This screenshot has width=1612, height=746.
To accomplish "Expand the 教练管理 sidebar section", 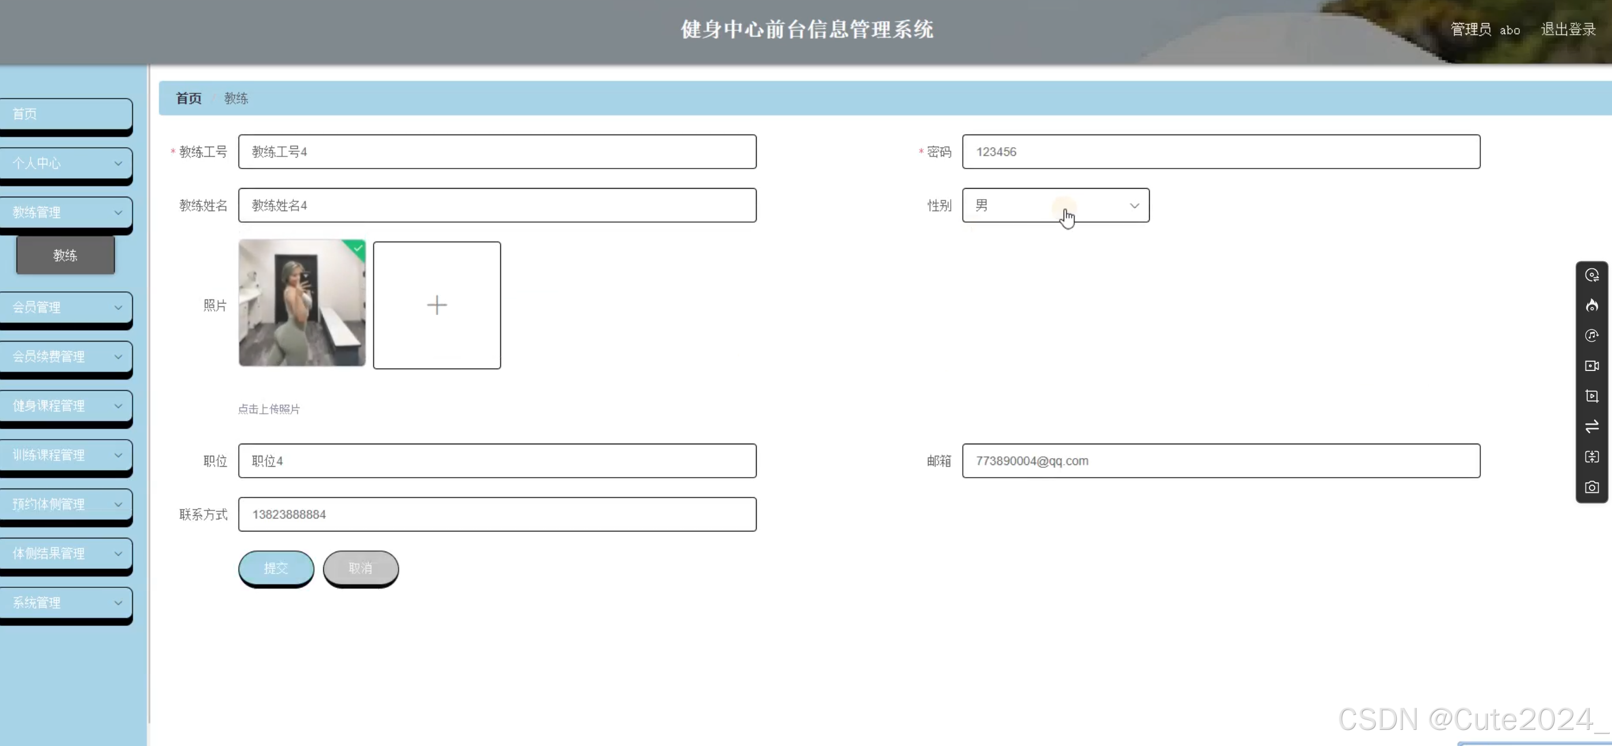I will point(65,212).
